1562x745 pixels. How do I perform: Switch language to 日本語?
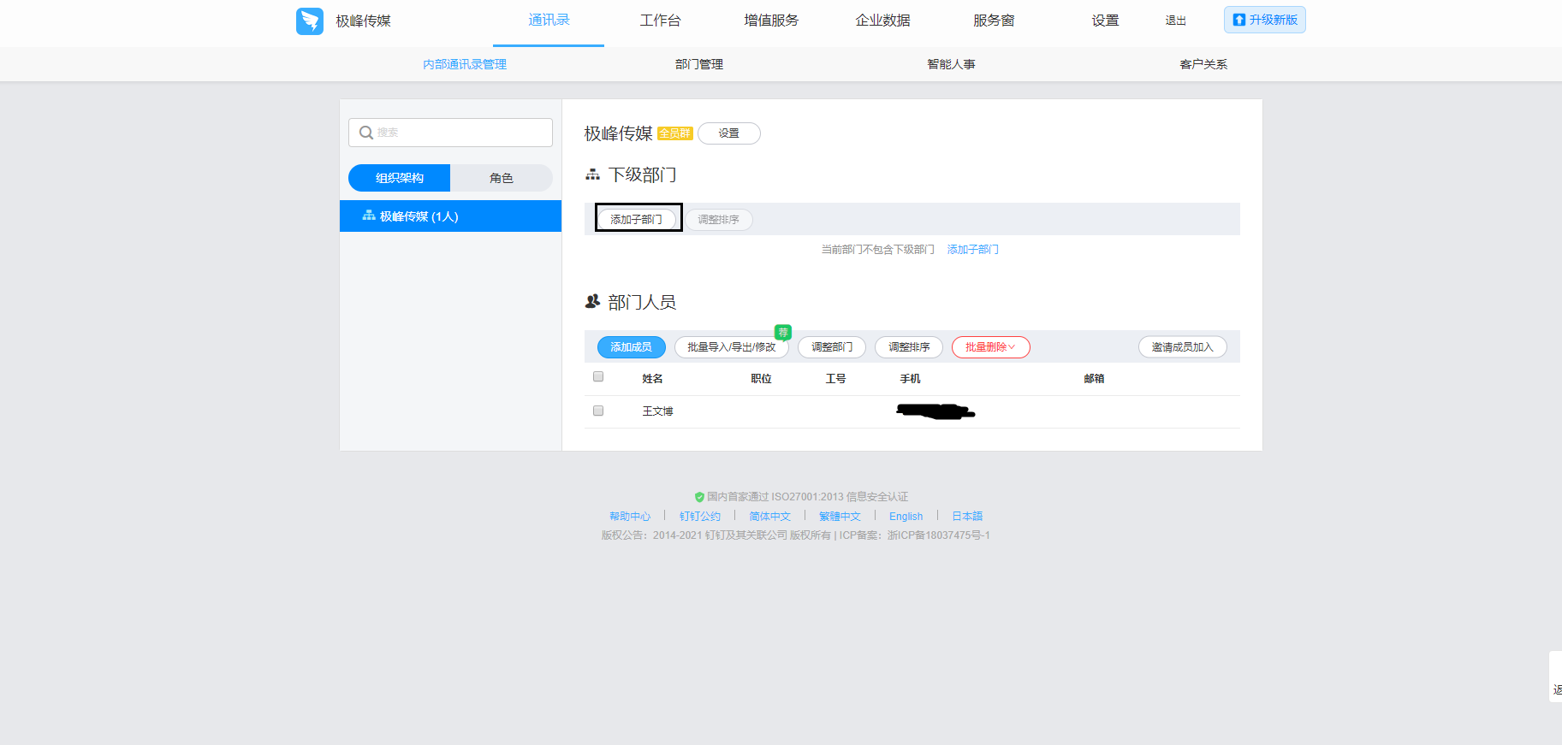tap(967, 517)
